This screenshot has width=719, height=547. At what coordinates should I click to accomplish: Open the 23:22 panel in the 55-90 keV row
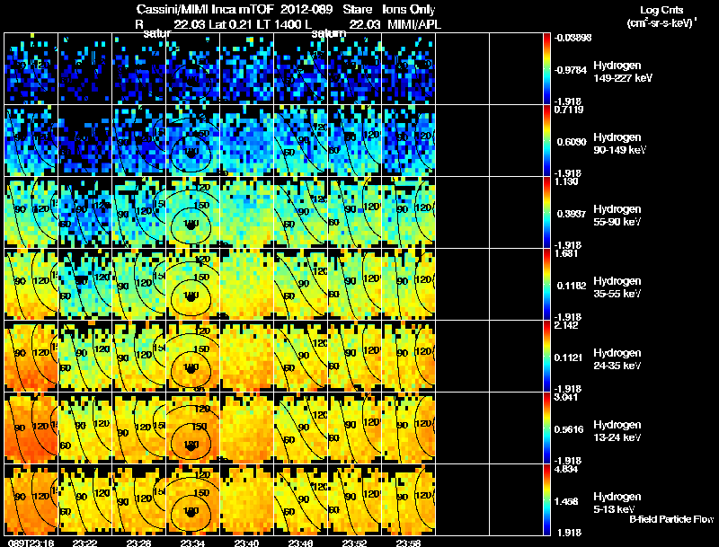pyautogui.click(x=84, y=212)
